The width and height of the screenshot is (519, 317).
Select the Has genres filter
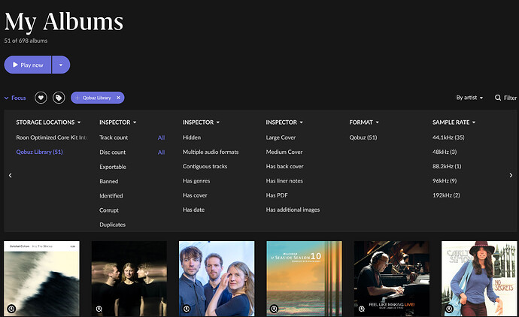point(196,181)
